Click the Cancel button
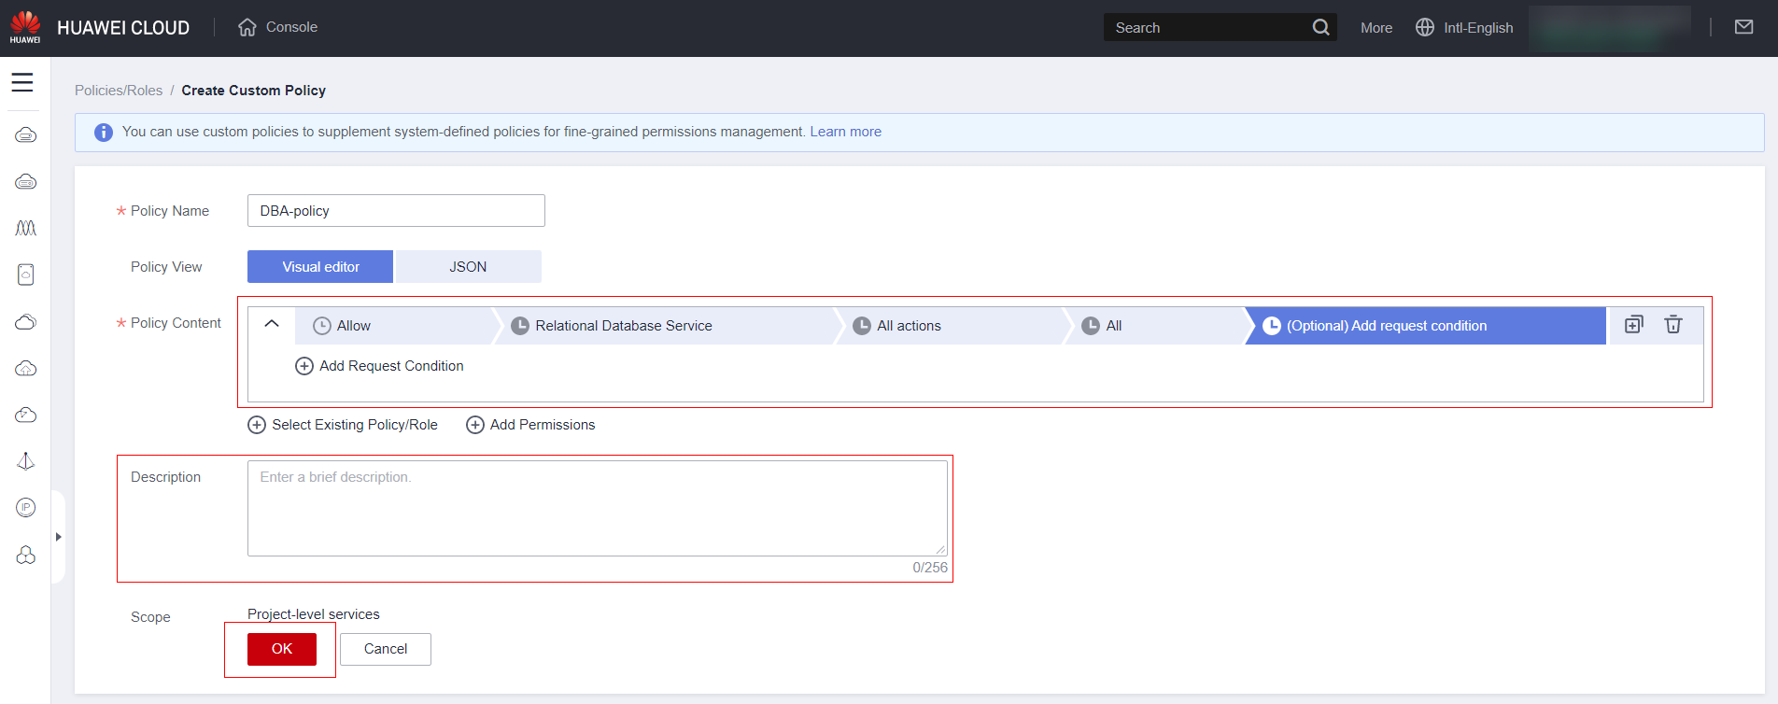The height and width of the screenshot is (704, 1778). [385, 649]
